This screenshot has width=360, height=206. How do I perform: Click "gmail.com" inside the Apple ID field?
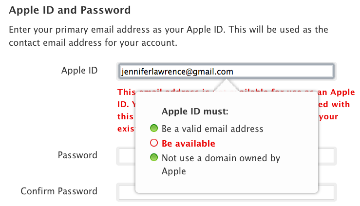(210, 72)
